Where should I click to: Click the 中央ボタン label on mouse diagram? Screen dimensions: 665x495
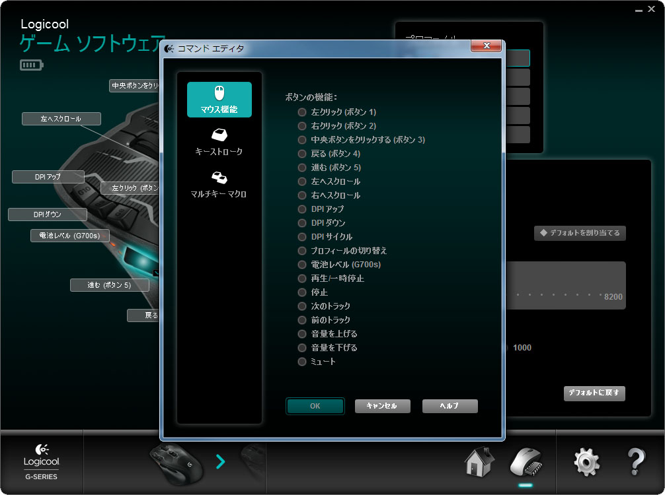(134, 86)
